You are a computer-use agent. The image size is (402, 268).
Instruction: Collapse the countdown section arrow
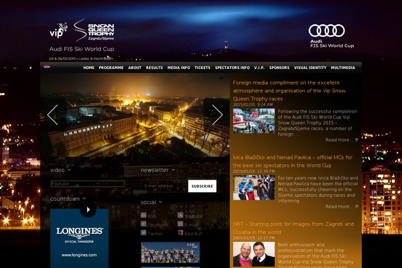tap(84, 199)
